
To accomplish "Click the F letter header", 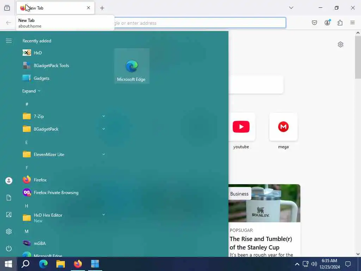I will pyautogui.click(x=27, y=168).
